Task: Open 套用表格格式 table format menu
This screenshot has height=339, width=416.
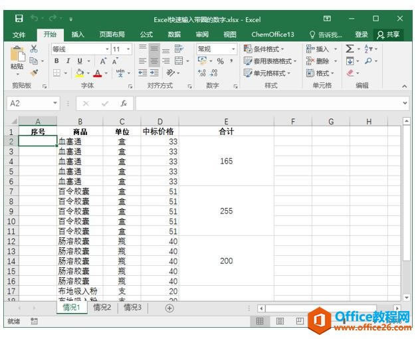Action: pos(270,61)
